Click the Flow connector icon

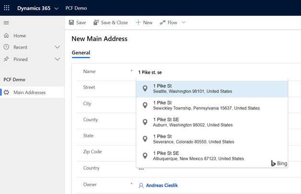pyautogui.click(x=163, y=23)
